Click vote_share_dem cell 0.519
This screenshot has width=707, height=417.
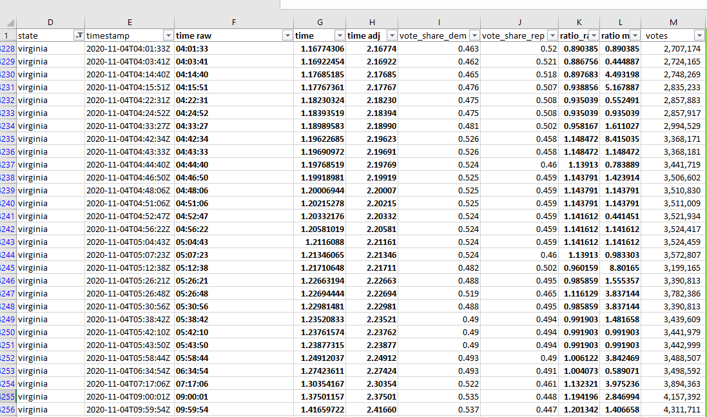tap(439, 293)
